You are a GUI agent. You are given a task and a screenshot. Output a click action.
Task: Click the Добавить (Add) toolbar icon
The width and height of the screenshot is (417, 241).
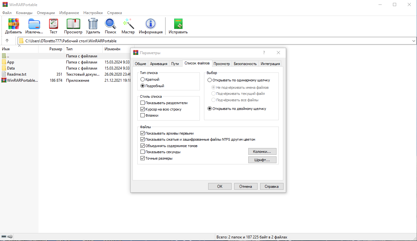(x=13, y=24)
